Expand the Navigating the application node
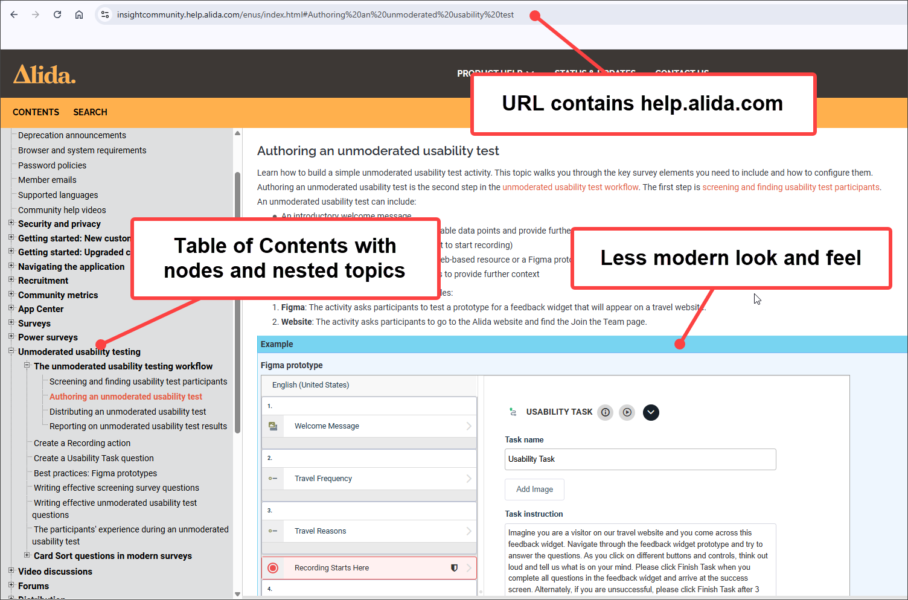908x600 pixels. click(x=11, y=266)
